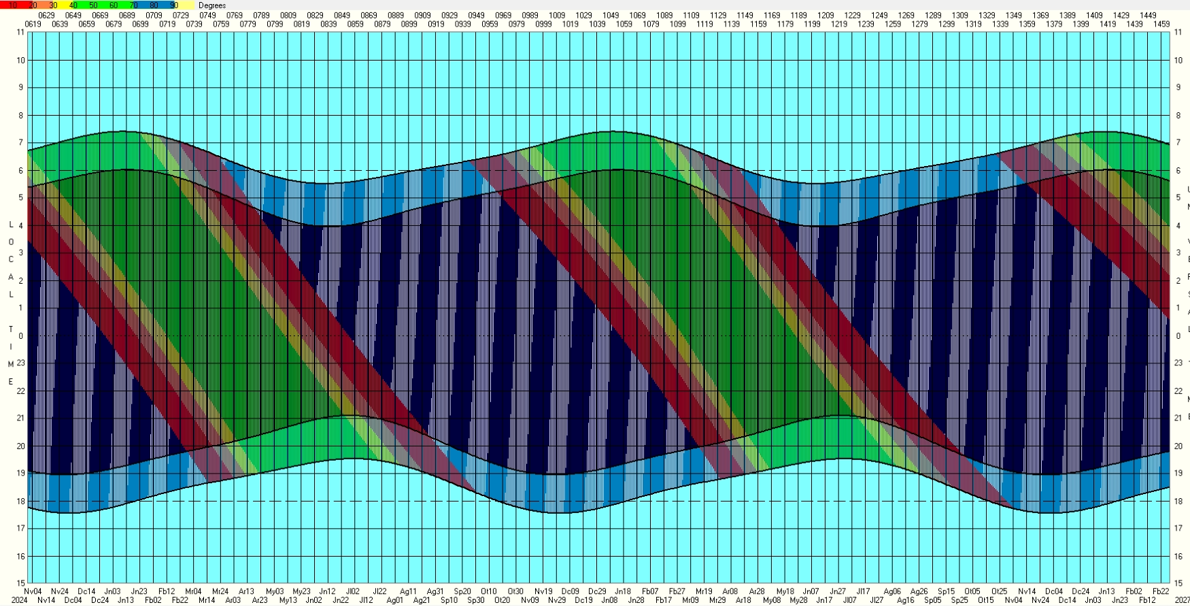The height and width of the screenshot is (607, 1190).
Task: Select the 2024 year label
Action: pos(19,600)
